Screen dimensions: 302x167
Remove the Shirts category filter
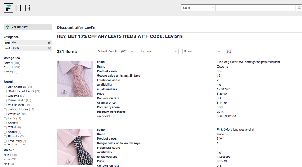pos(49,48)
